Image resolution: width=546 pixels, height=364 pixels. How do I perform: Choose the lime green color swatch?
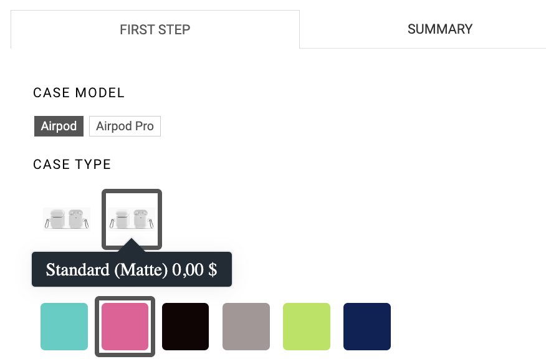coord(307,327)
